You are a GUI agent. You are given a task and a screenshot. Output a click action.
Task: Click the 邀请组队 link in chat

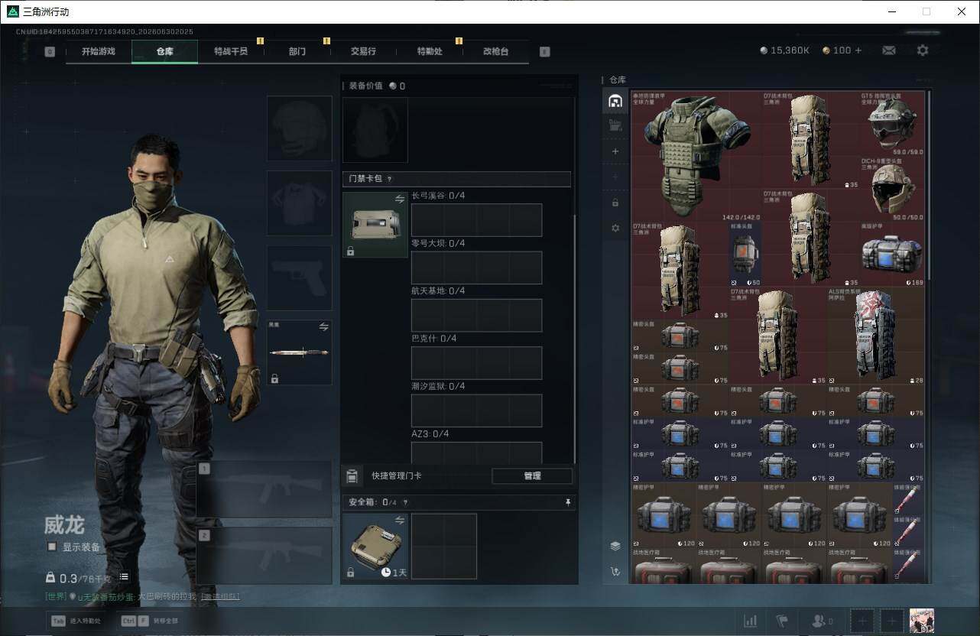[220, 597]
